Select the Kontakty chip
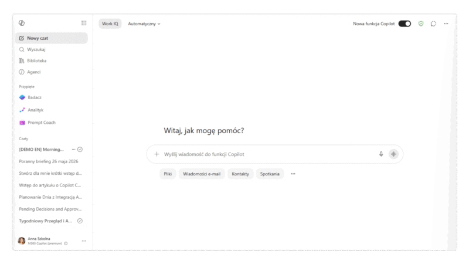This screenshot has height=264, width=469. pyautogui.click(x=240, y=174)
